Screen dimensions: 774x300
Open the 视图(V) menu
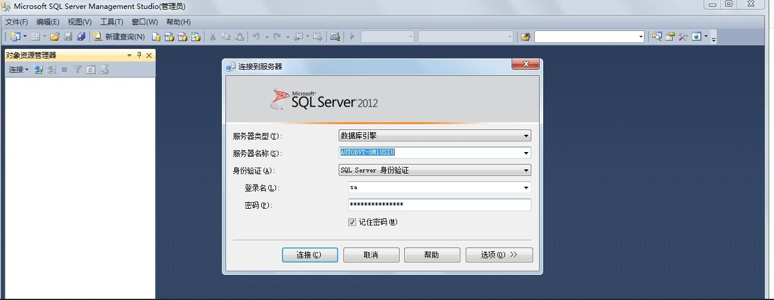coord(79,21)
